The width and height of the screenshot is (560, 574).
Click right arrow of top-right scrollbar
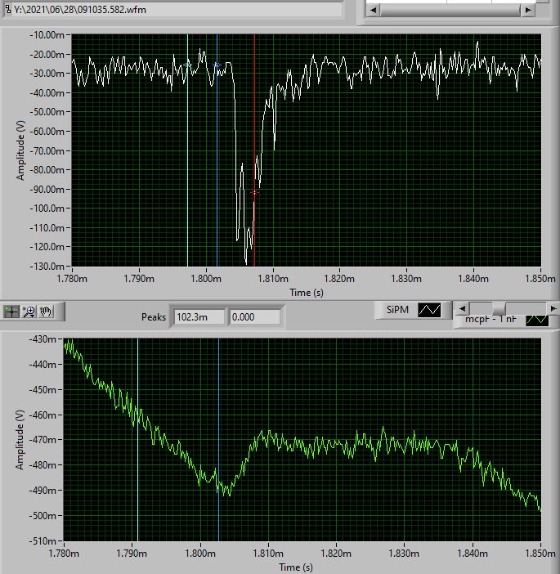pyautogui.click(x=528, y=11)
